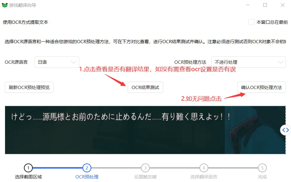Maximize the 游戏翻译向导 window
This screenshot has width=291, height=182.
click(265, 5)
